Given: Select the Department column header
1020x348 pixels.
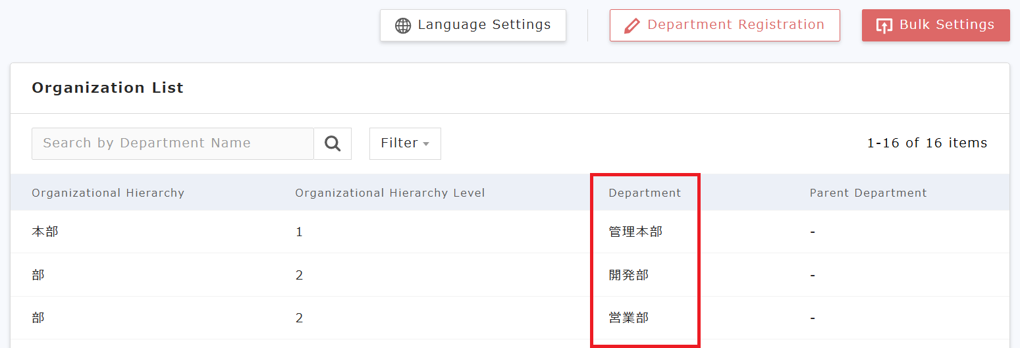Looking at the screenshot, I should (x=645, y=193).
